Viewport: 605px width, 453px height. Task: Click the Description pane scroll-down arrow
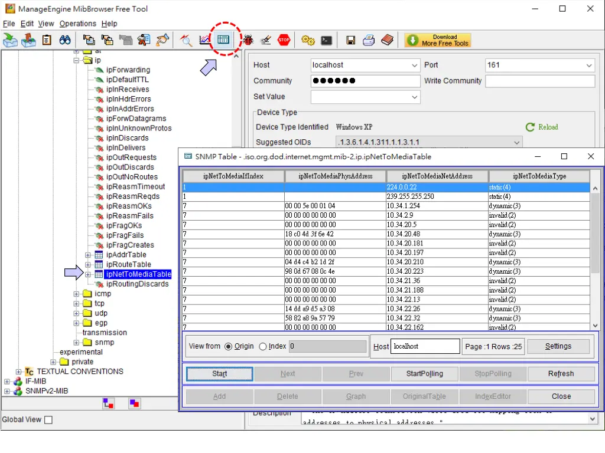[x=593, y=419]
